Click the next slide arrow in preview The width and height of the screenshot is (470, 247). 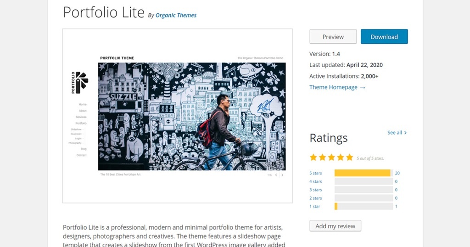tap(282, 175)
